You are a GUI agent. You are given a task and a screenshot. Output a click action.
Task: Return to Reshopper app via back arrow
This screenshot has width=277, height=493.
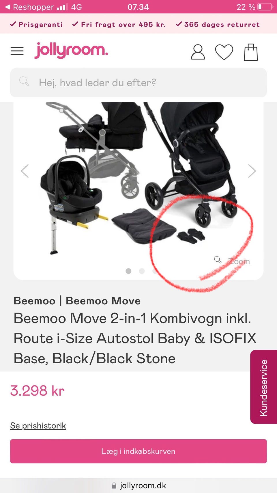[x=8, y=7]
